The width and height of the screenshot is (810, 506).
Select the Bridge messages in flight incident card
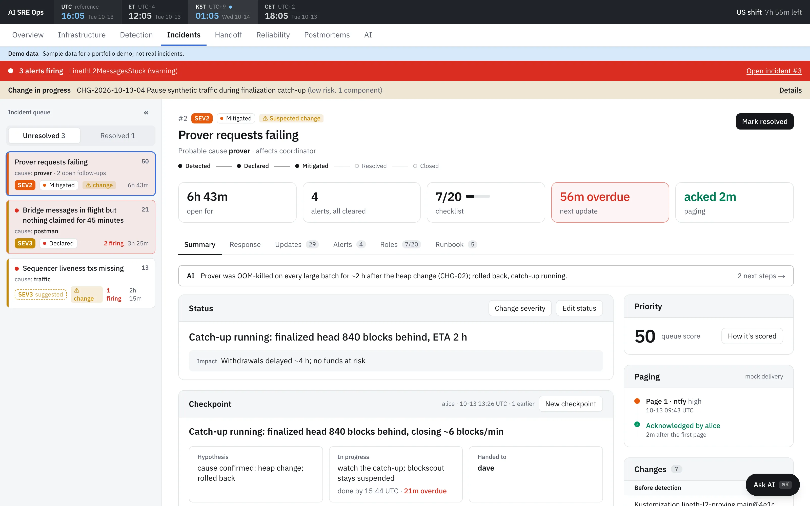[81, 227]
